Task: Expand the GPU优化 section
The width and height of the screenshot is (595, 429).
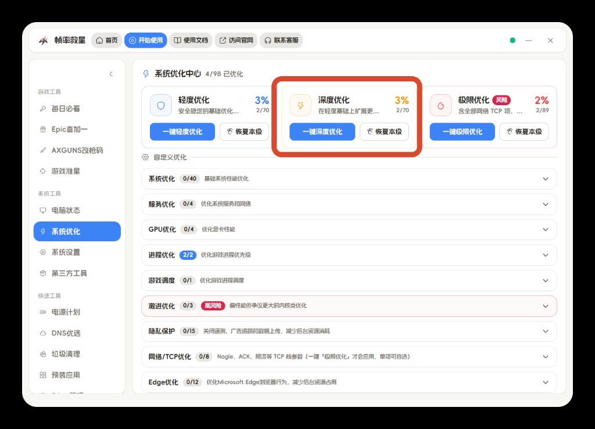Action: [349, 229]
